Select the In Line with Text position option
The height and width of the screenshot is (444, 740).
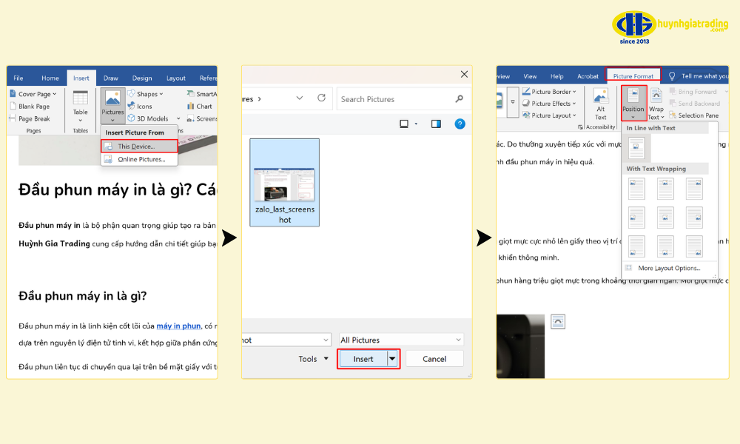click(636, 148)
